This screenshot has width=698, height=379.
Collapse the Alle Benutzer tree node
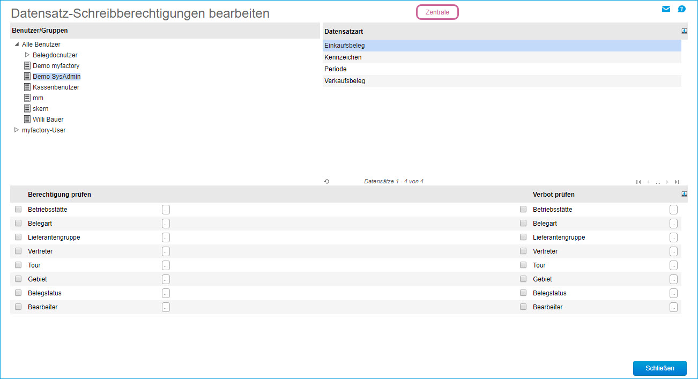point(17,44)
